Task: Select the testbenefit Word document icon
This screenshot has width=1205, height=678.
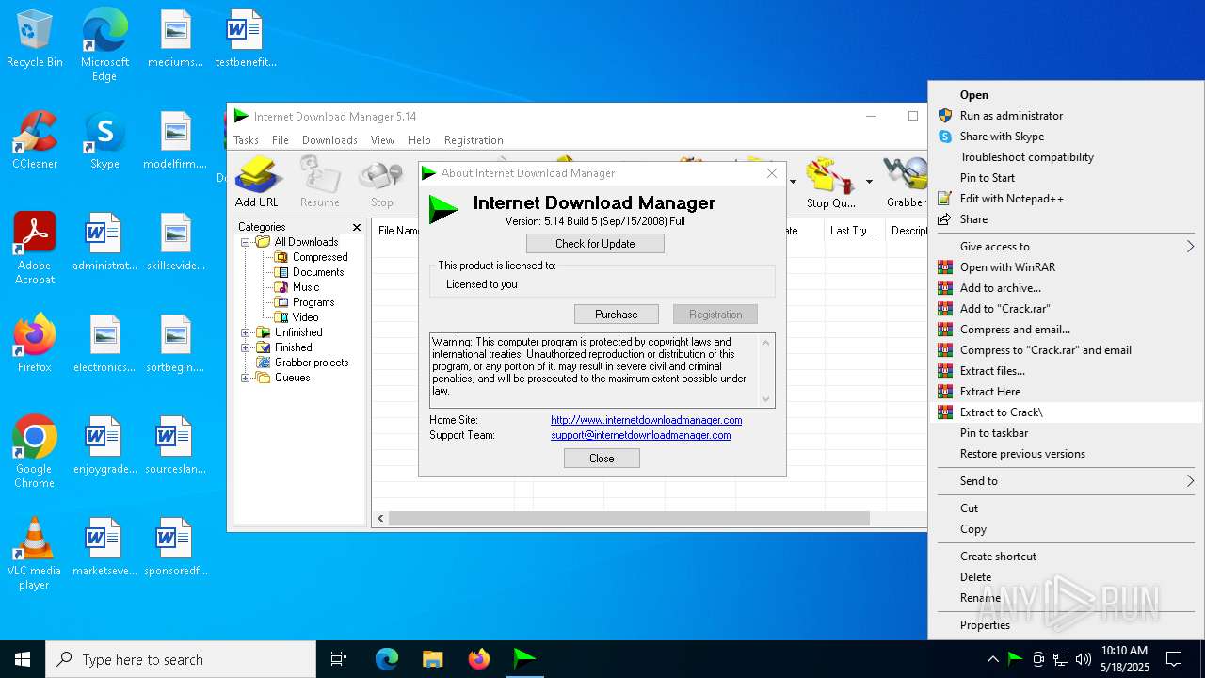Action: coord(246,40)
